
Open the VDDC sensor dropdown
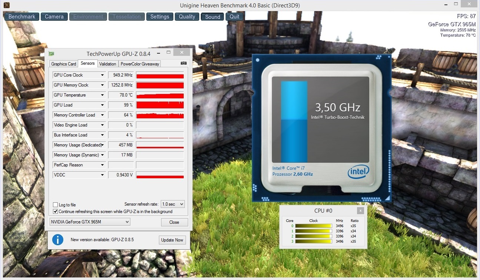103,175
